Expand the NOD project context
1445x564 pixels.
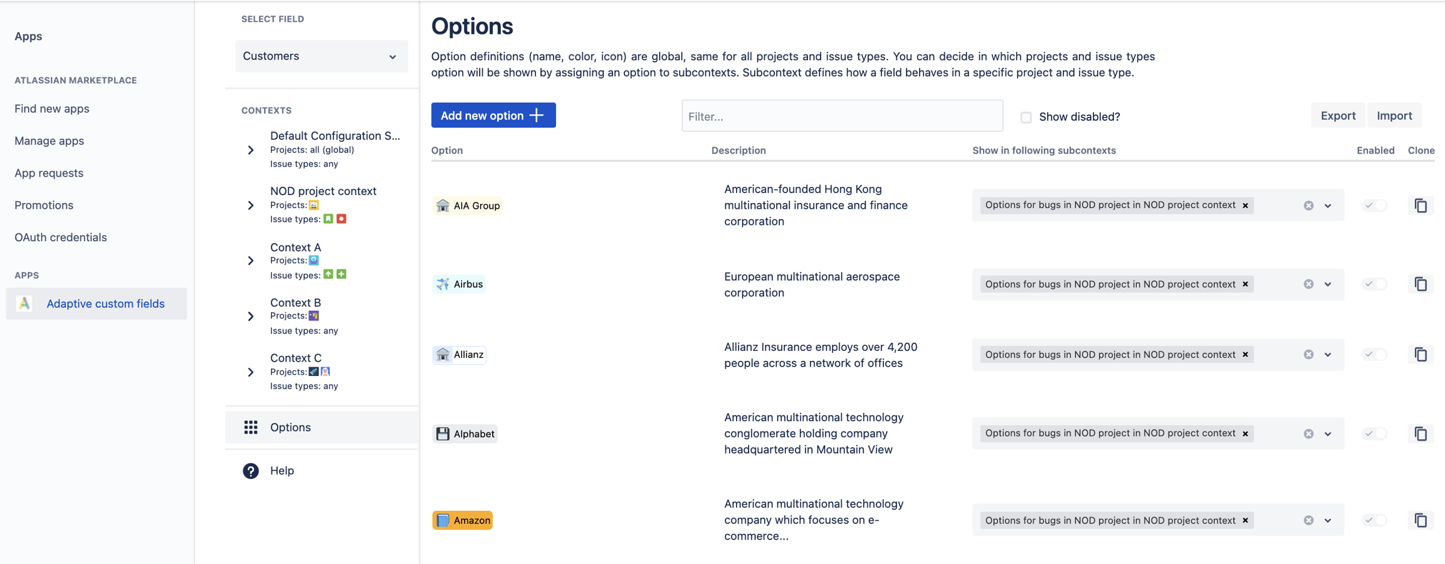pyautogui.click(x=251, y=205)
